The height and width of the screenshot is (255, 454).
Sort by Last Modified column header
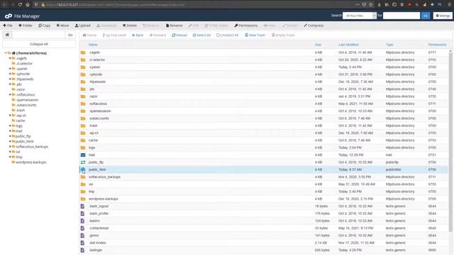point(348,45)
